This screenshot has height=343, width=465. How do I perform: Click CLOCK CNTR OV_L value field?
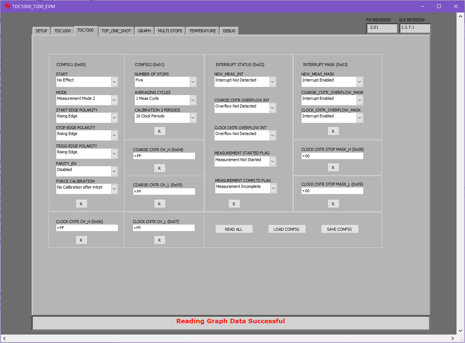pyautogui.click(x=164, y=228)
